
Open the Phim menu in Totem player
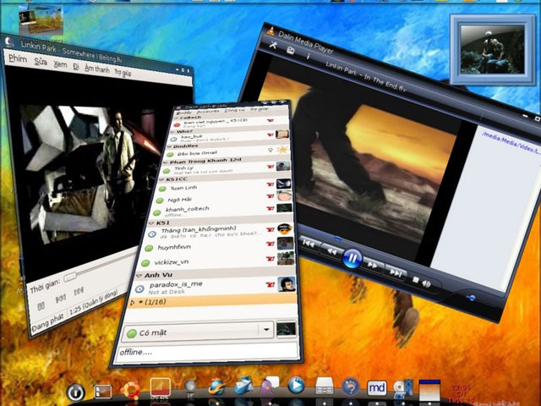tap(17, 58)
